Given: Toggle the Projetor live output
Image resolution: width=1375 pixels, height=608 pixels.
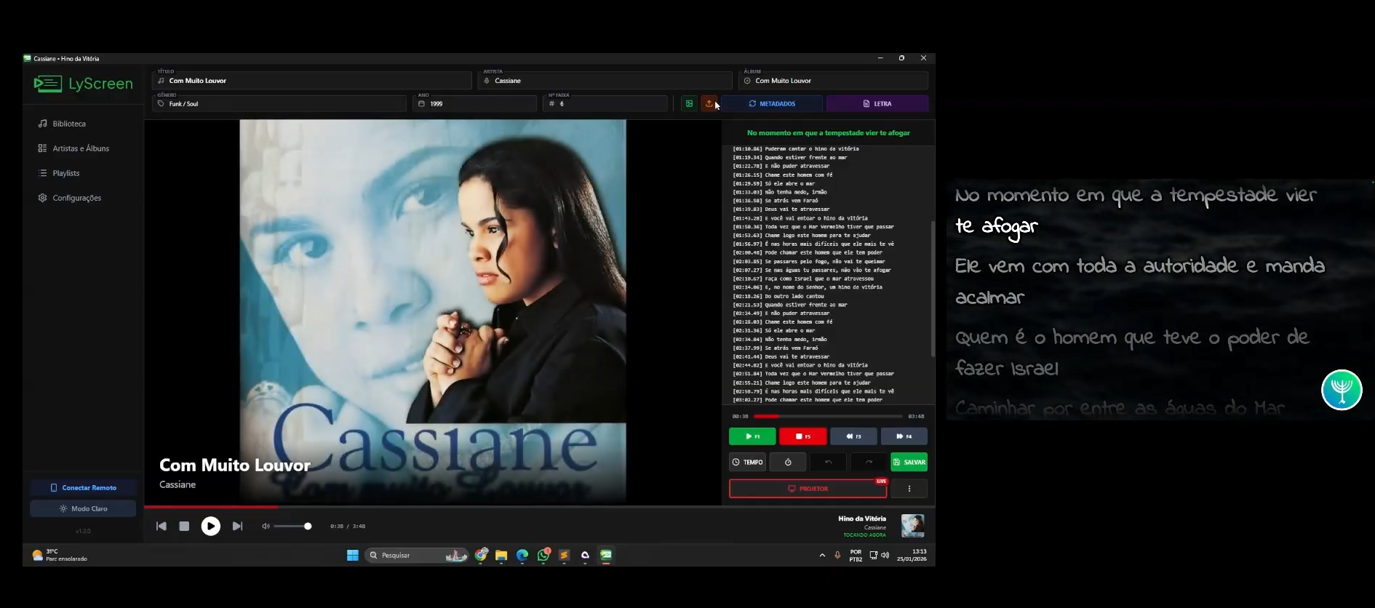Looking at the screenshot, I should [x=808, y=489].
